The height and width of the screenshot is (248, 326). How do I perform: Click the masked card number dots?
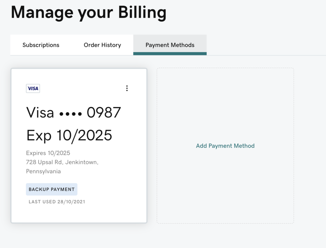70,113
